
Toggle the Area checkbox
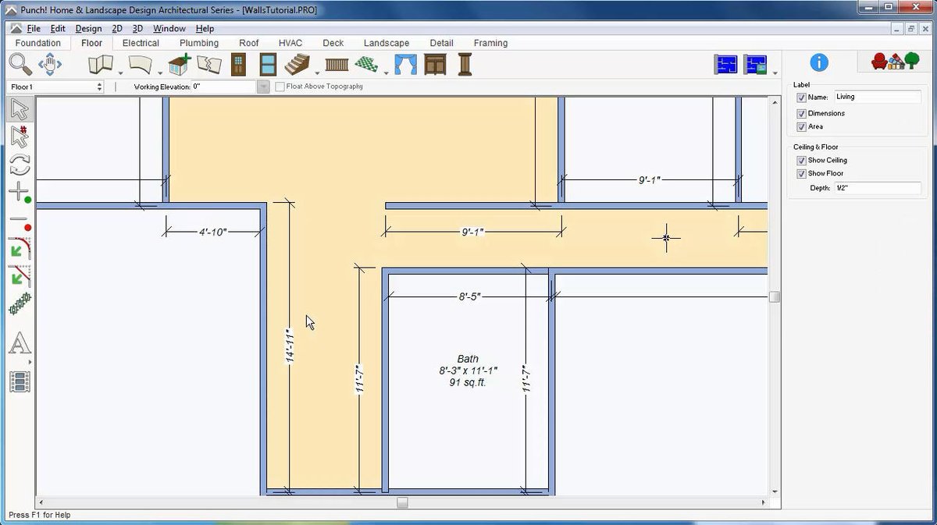[x=801, y=126]
